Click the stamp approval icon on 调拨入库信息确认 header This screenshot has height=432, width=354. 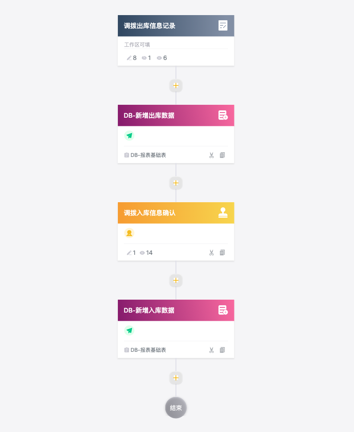(x=223, y=213)
